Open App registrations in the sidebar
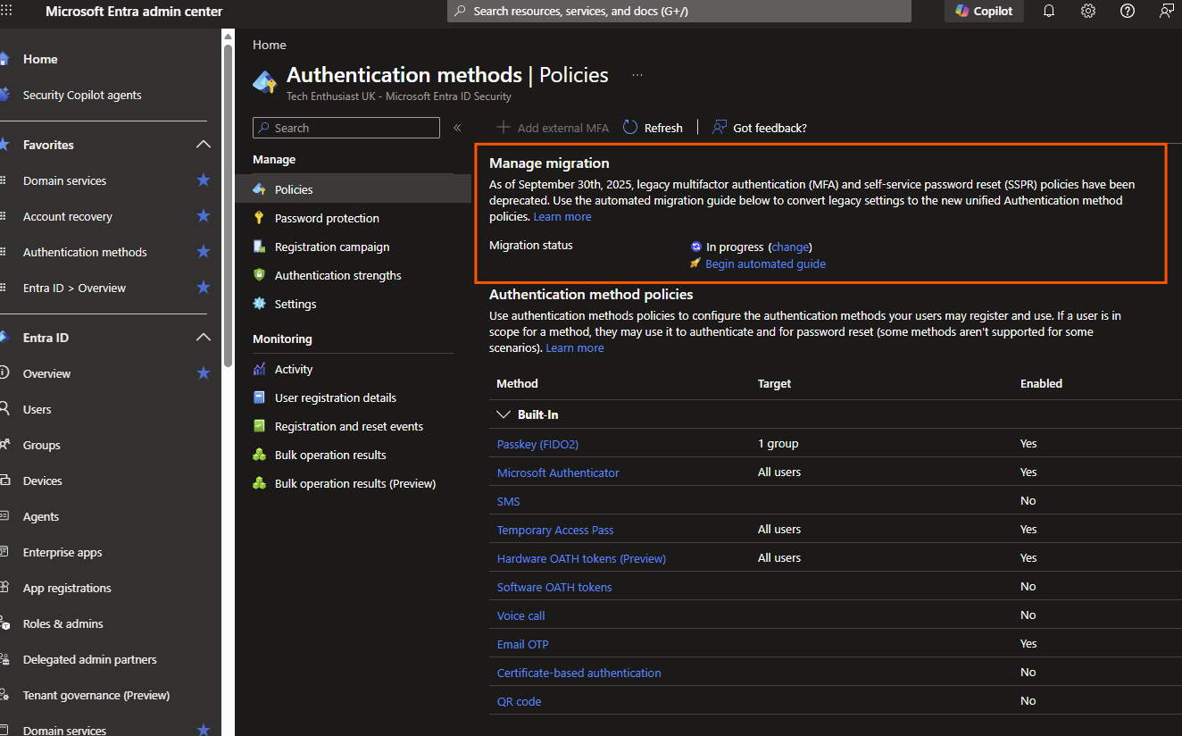Image resolution: width=1182 pixels, height=736 pixels. tap(67, 588)
